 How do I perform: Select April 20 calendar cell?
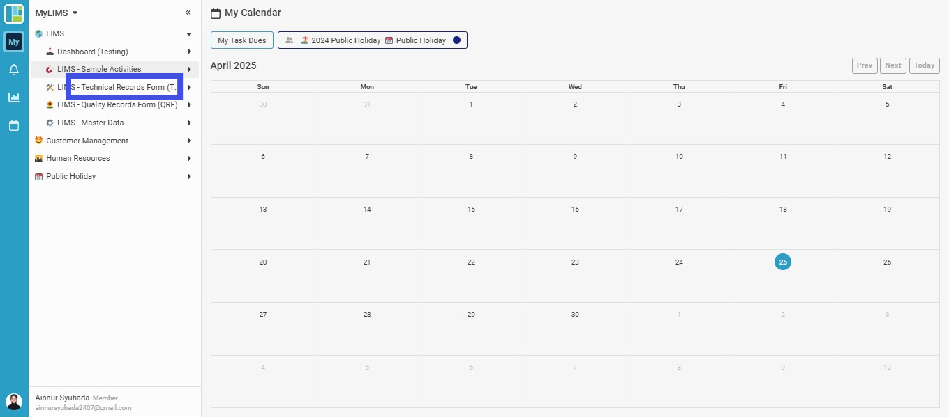click(x=263, y=276)
